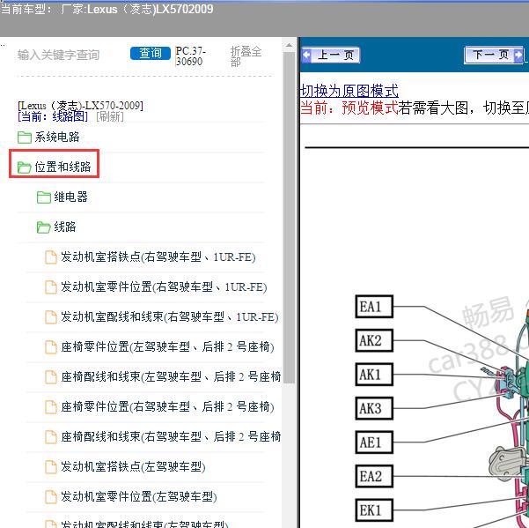Open the 切换为原图模式 link
Image resolution: width=529 pixels, height=528 pixels.
coord(349,91)
